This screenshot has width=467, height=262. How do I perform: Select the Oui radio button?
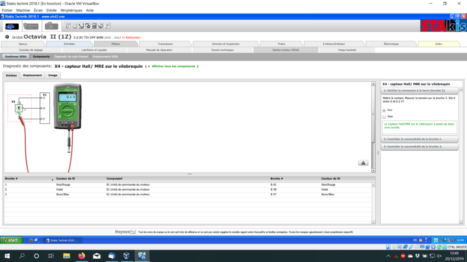click(384, 110)
